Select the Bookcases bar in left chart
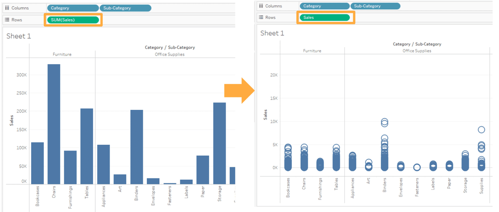Screen dimensions: 499x212 tap(37, 163)
